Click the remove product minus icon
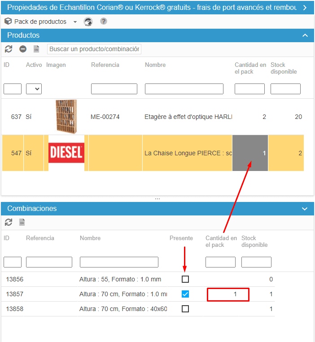The width and height of the screenshot is (315, 342). tap(23, 49)
